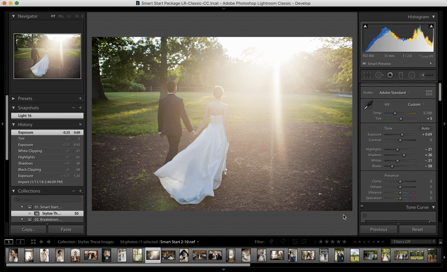Choose the Graduated Filter tool
This screenshot has height=272, width=447.
(x=400, y=75)
